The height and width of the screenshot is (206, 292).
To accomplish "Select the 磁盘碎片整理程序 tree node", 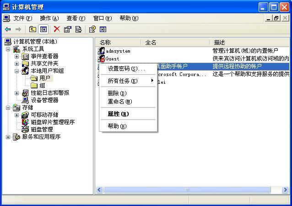I will (53, 122).
